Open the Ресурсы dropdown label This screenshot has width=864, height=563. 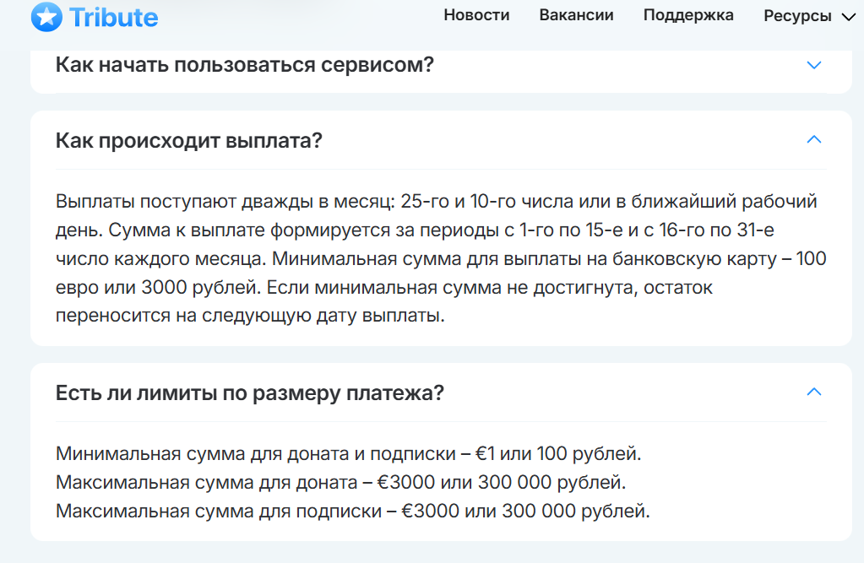(797, 16)
